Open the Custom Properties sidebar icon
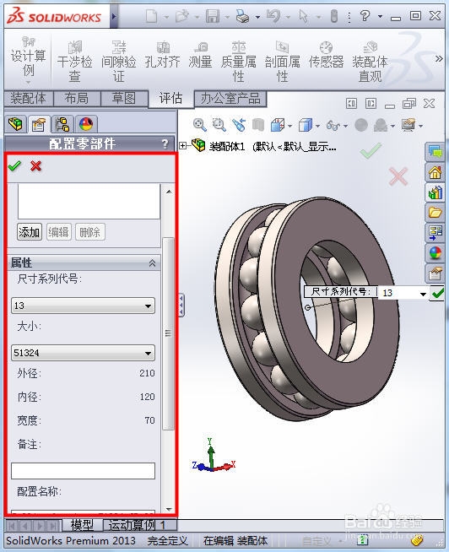 coord(435,273)
